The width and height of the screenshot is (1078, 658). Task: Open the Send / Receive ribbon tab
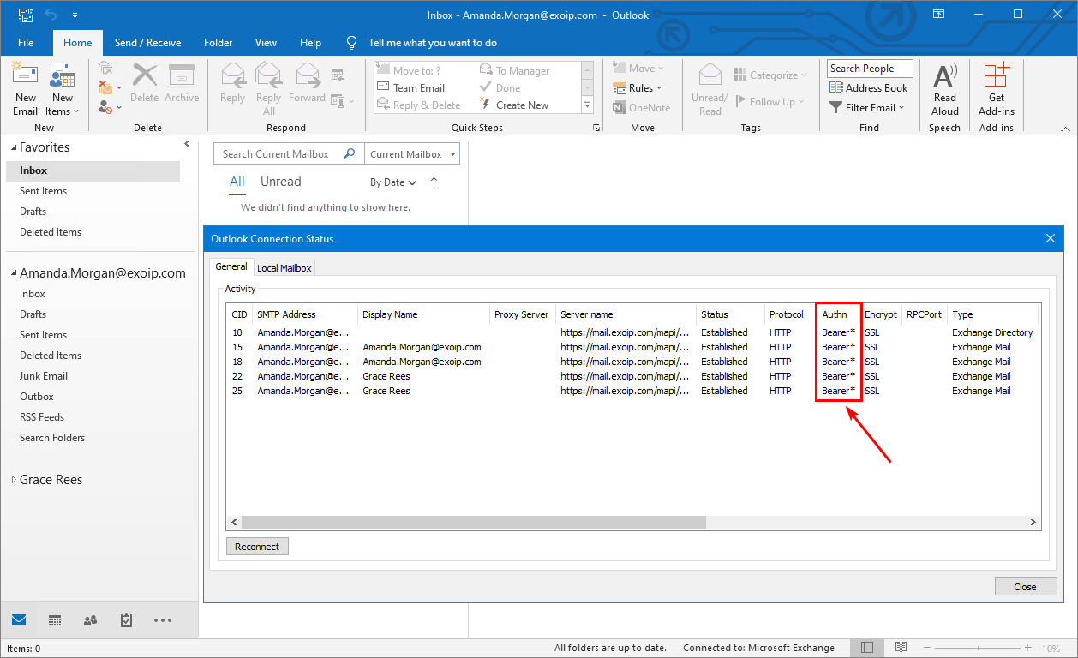pyautogui.click(x=147, y=43)
